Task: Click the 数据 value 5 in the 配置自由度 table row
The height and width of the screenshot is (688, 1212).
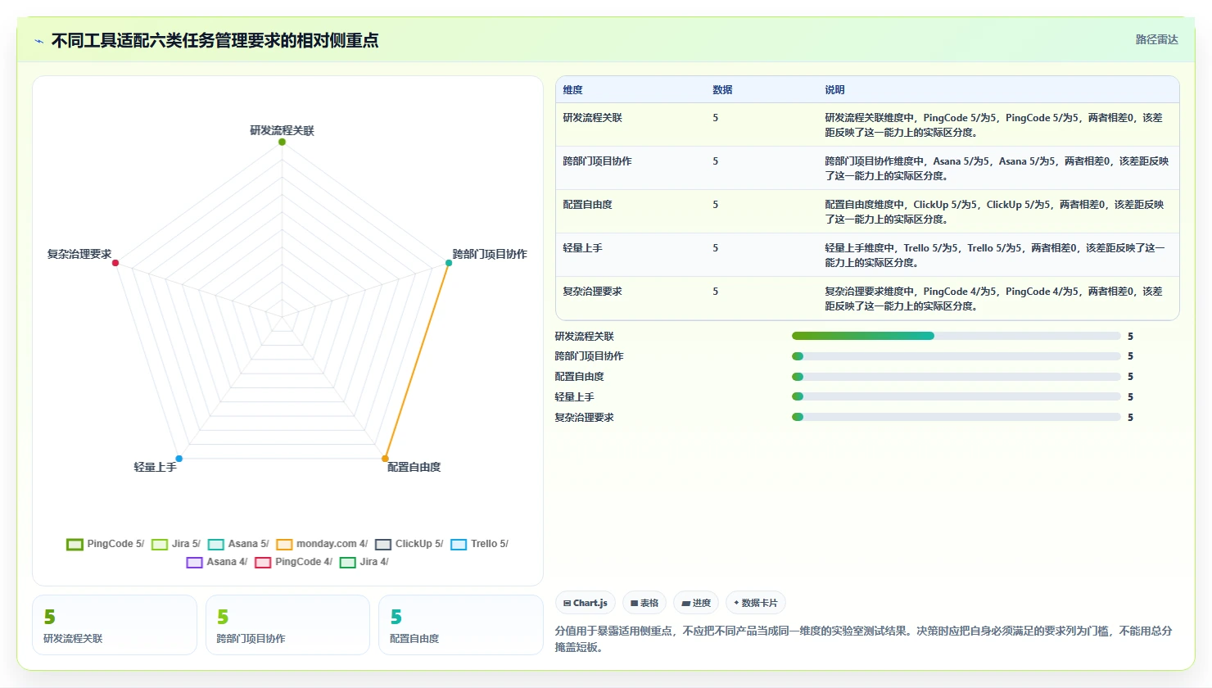Action: tap(715, 205)
